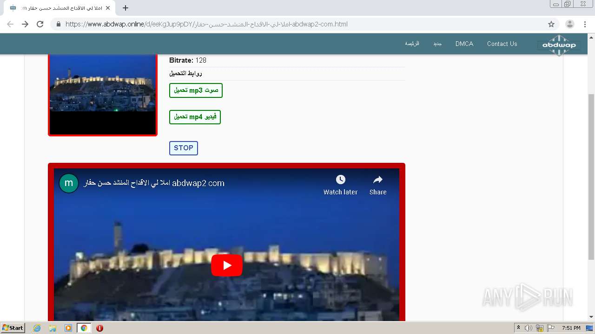Click the STOP button
Image resolution: width=595 pixels, height=334 pixels.
click(184, 148)
